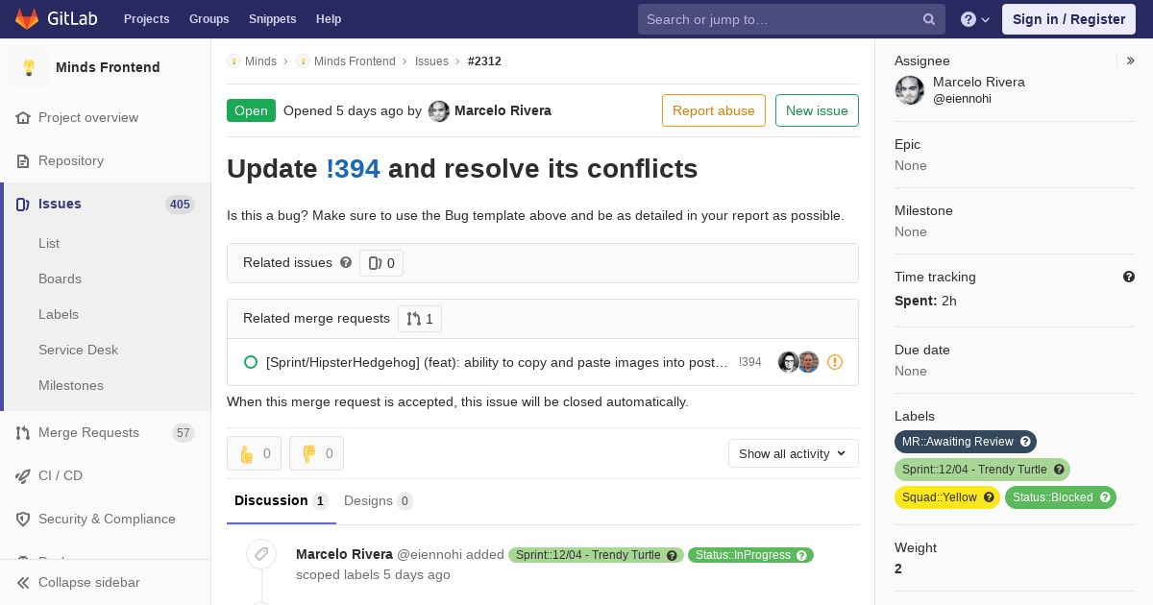Open Security & Compliance in sidebar
Screen dimensions: 1153x605
click(x=107, y=519)
